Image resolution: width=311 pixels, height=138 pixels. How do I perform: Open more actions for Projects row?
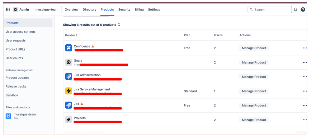[305, 120]
